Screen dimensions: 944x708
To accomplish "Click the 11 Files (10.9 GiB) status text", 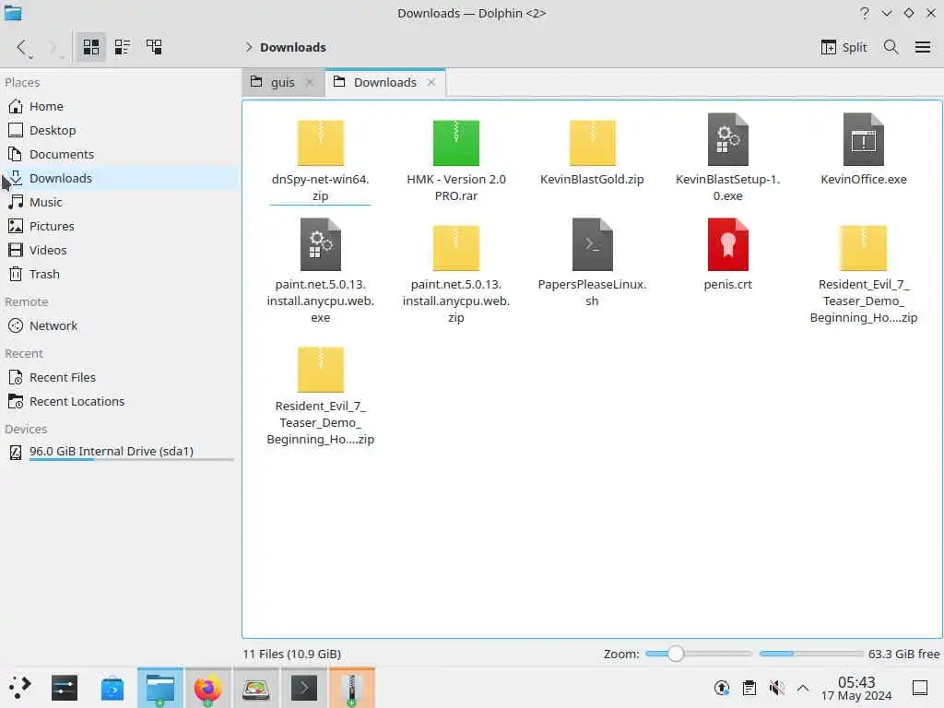I will (x=292, y=654).
